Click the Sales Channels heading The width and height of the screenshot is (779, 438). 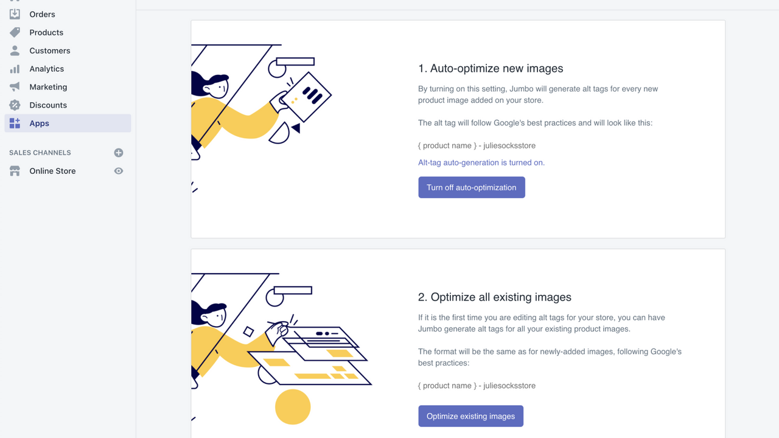pyautogui.click(x=40, y=153)
